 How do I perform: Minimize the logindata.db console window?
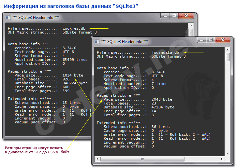point(202,40)
